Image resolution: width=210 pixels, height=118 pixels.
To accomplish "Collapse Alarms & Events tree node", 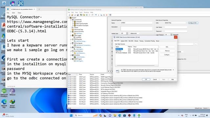I will [71, 31].
